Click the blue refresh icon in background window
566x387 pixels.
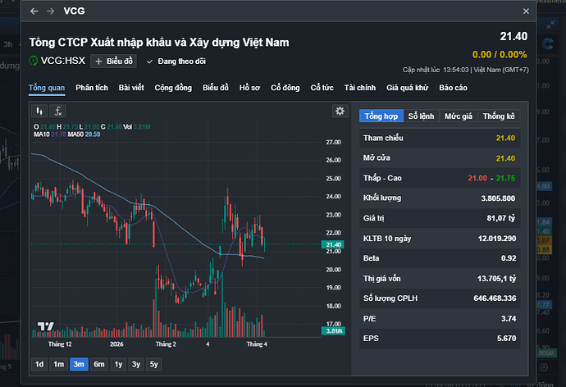(548, 44)
